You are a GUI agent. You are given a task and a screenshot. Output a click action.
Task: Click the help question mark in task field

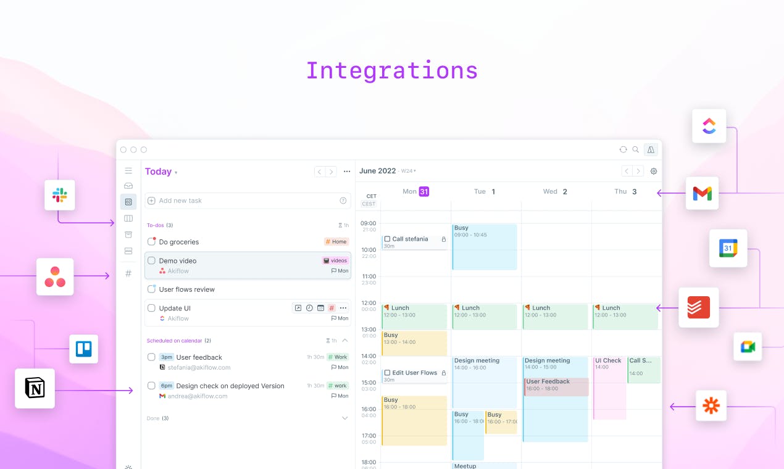click(343, 201)
